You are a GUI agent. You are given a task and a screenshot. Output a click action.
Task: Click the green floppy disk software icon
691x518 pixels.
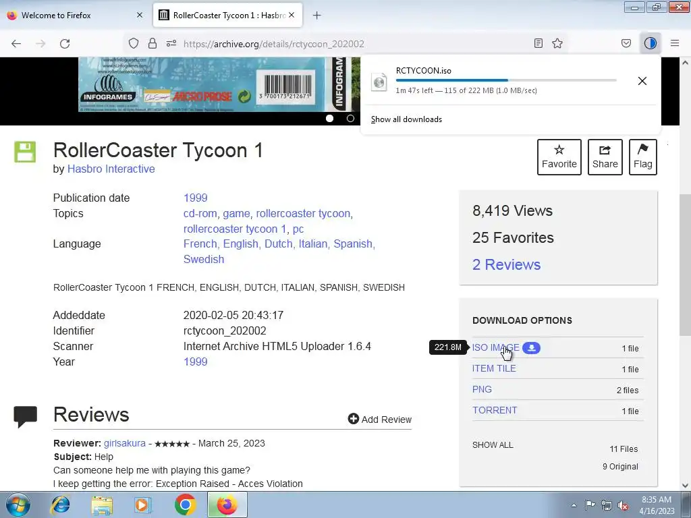[x=25, y=152]
